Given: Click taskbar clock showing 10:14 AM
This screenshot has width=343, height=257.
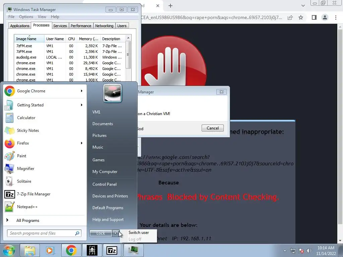Looking at the screenshot, I should point(326,251).
